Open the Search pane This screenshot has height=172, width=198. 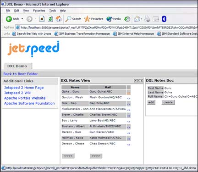coord(73,19)
